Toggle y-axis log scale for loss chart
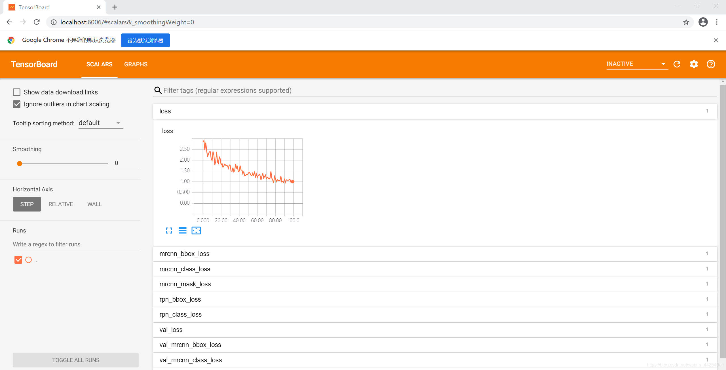726x370 pixels. [183, 231]
